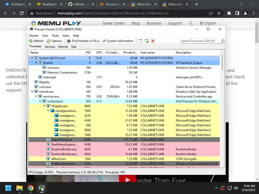
Task: Sort by I/O total column header
Action: coord(112,53)
